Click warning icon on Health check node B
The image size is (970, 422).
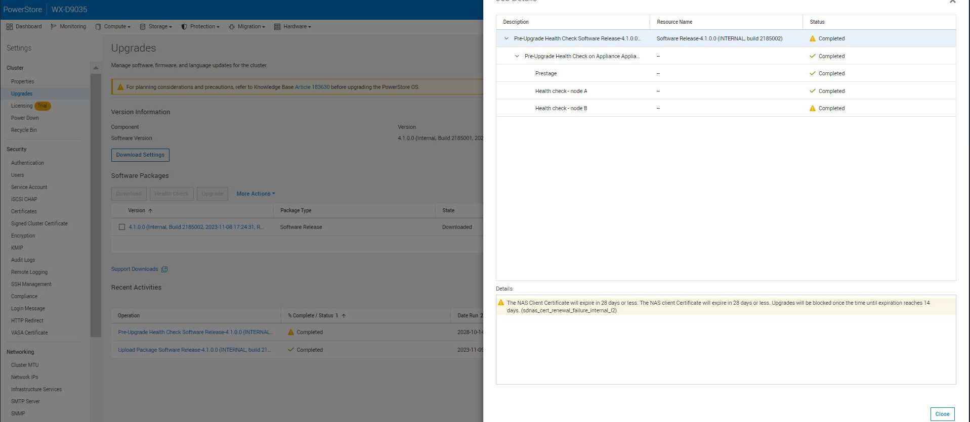[x=813, y=108]
